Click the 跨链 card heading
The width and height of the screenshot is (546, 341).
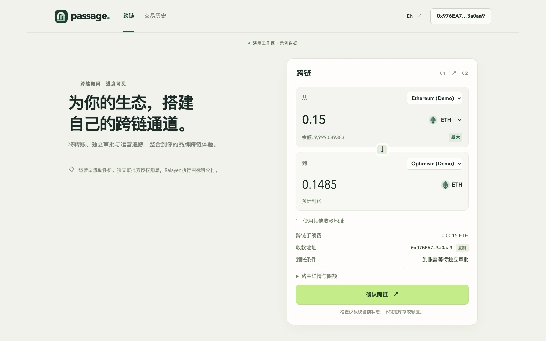coord(304,73)
